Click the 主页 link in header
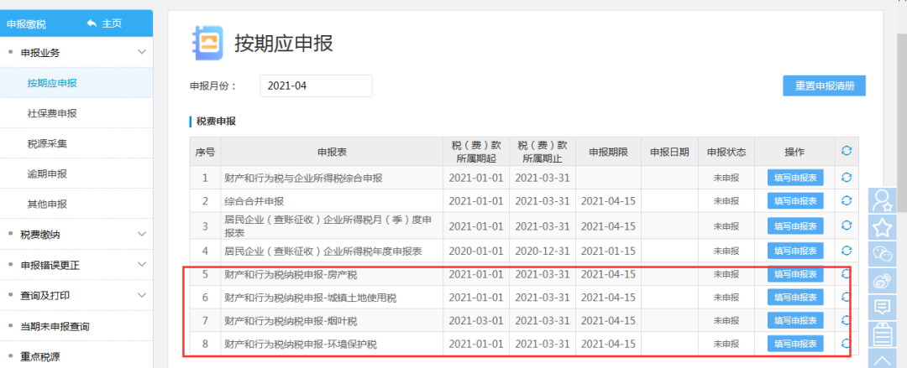This screenshot has height=368, width=907. point(113,23)
